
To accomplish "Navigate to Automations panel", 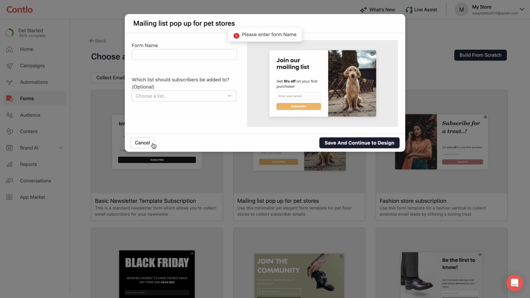I will click(x=33, y=82).
